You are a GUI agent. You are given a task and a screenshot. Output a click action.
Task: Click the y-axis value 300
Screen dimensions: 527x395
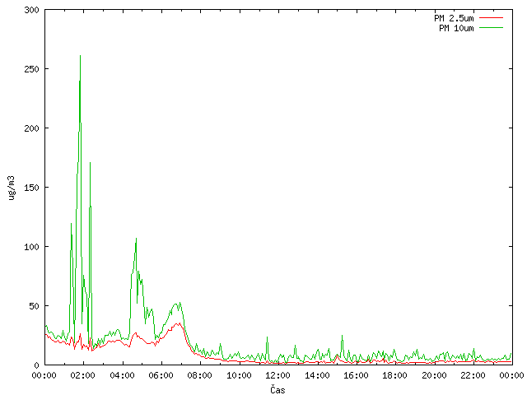pos(31,10)
